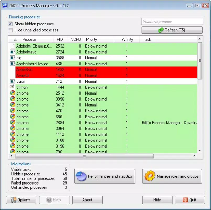Click the Chrome icon for PID 3996
The image size is (211, 210).
(13, 99)
